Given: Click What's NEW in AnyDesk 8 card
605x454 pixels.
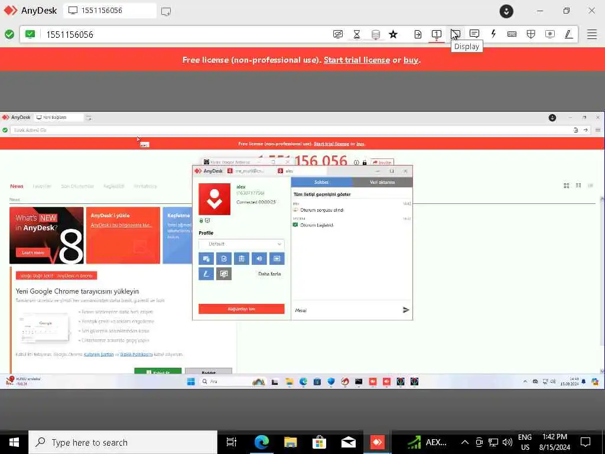Looking at the screenshot, I should (46, 235).
